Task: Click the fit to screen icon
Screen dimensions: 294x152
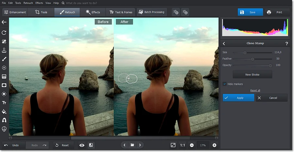Action: pyautogui.click(x=173, y=145)
